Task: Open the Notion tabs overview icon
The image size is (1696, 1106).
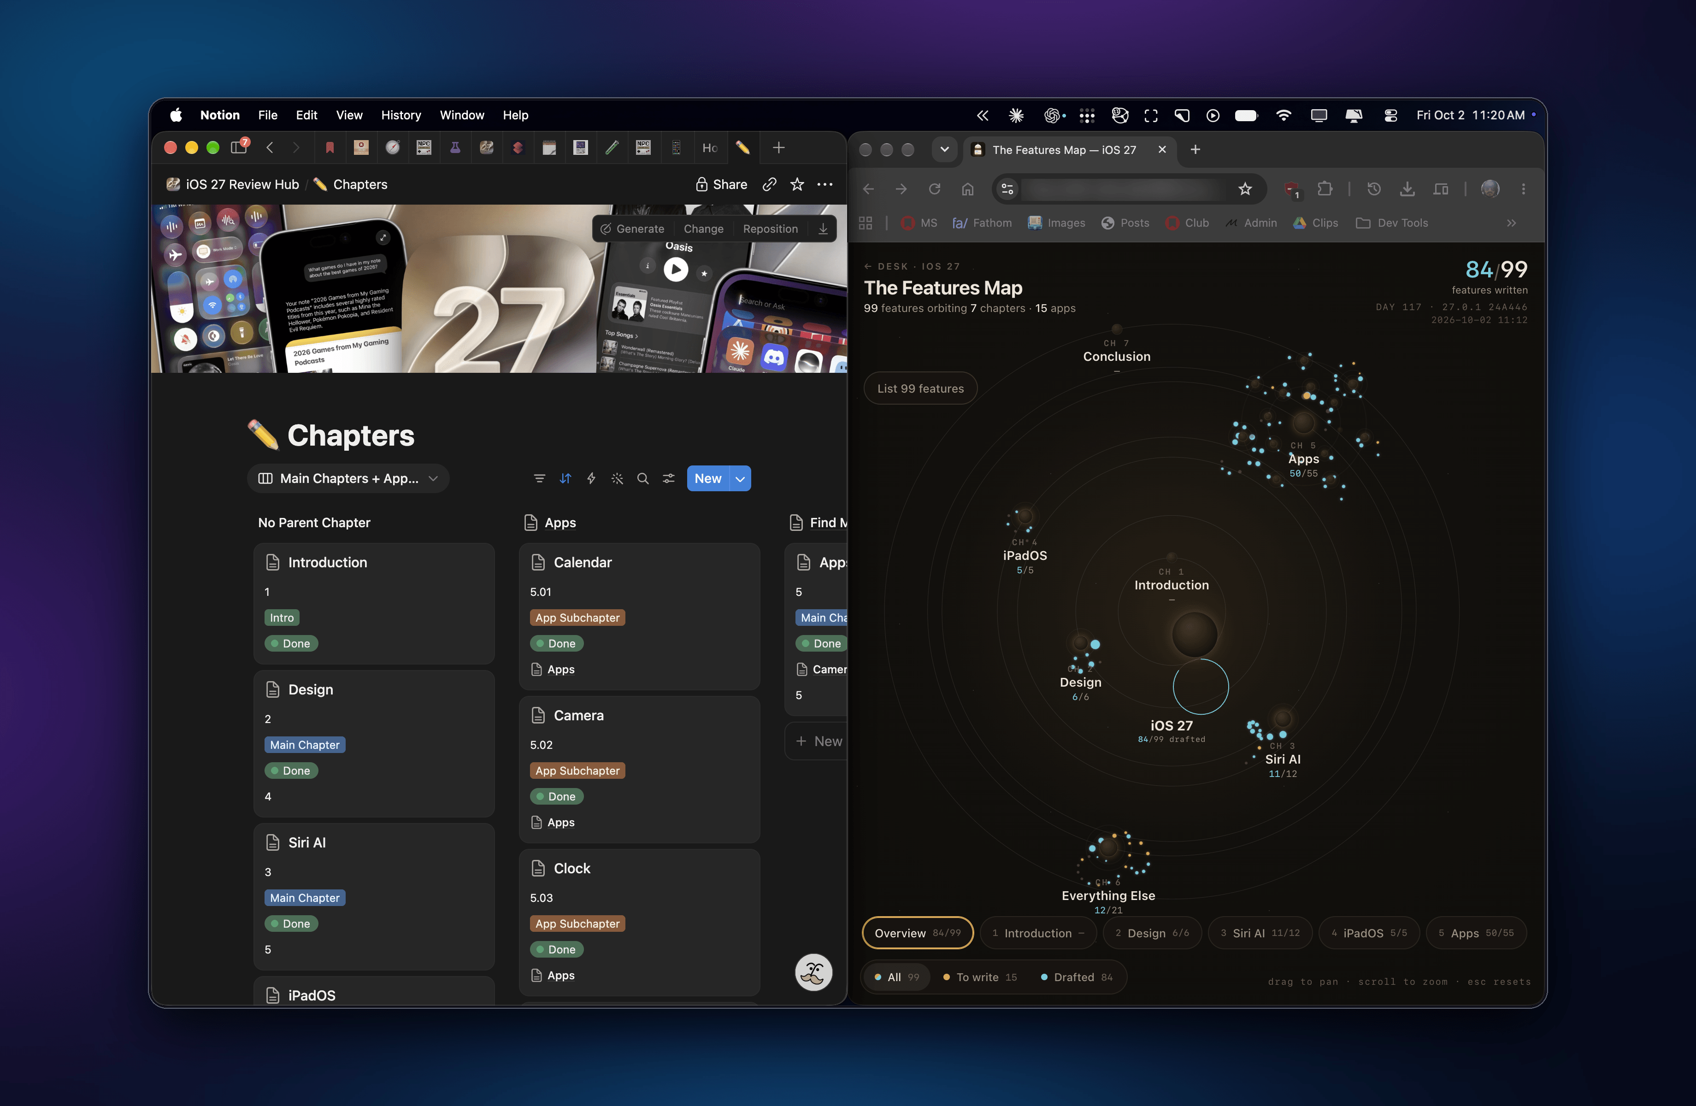Action: (x=240, y=147)
